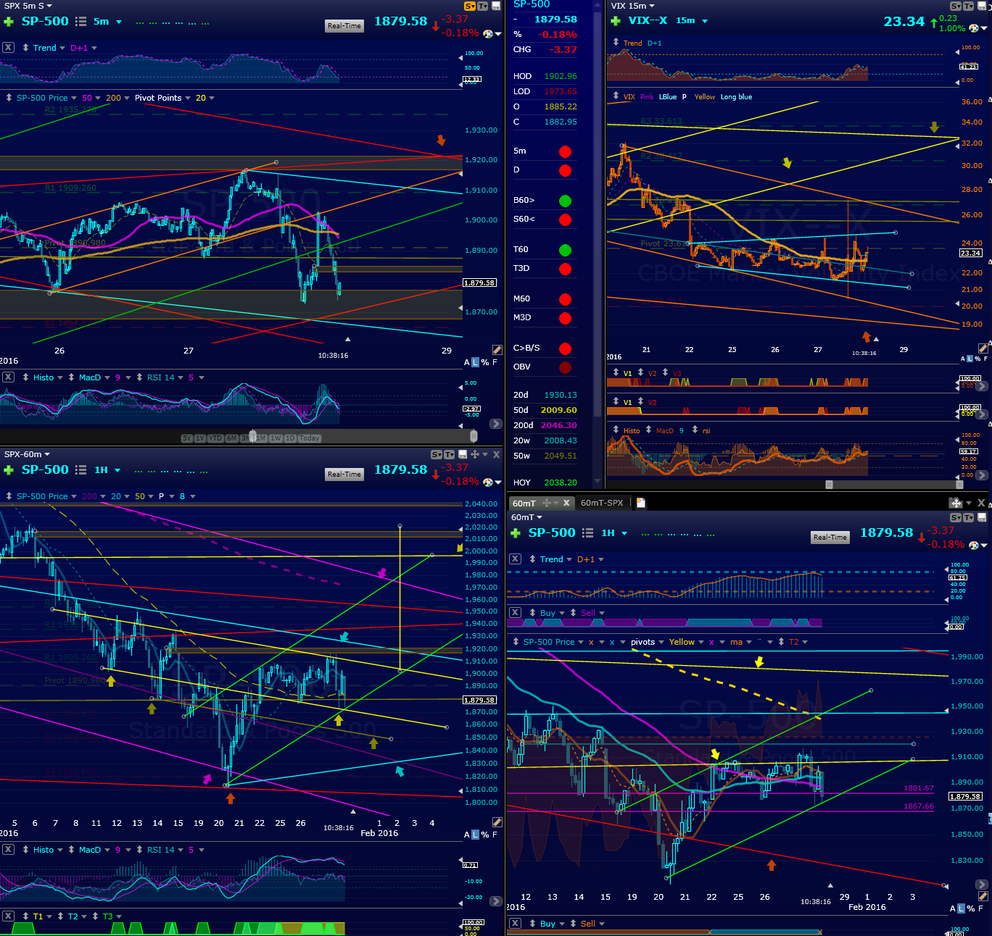The image size is (992, 936).
Task: Expand pivots dropdown in 60mT chart
Action: pos(661,642)
